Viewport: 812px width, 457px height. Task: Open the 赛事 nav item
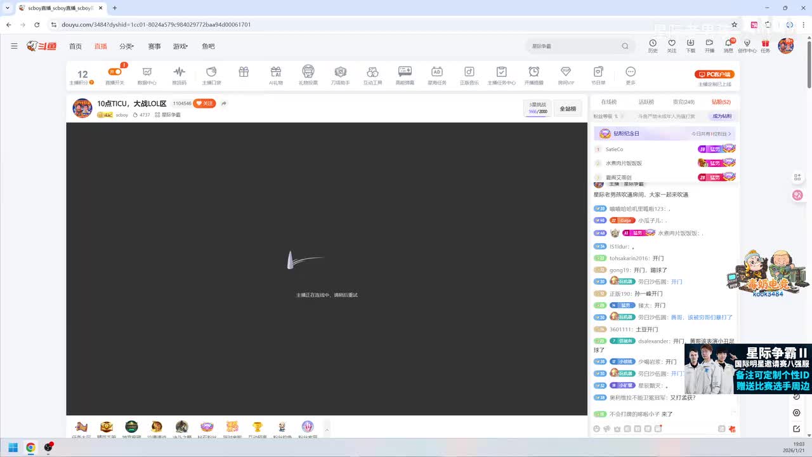[x=154, y=46]
